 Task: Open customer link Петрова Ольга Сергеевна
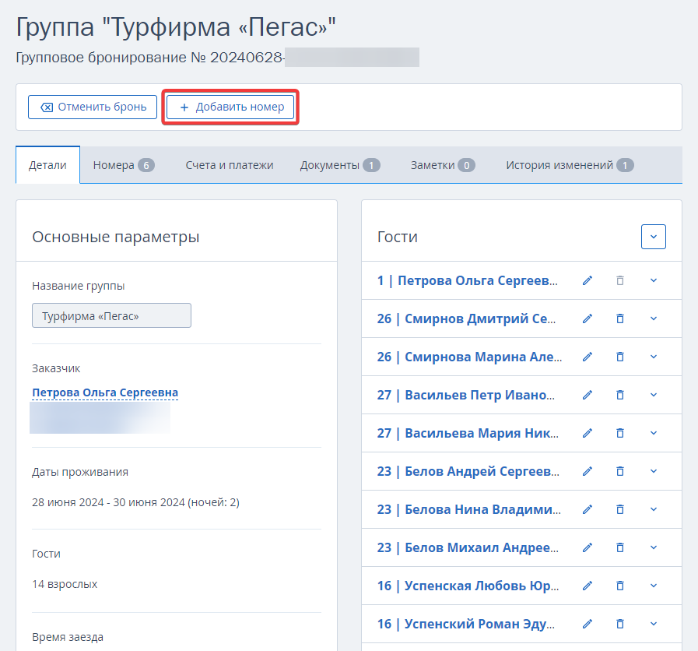[x=105, y=392]
